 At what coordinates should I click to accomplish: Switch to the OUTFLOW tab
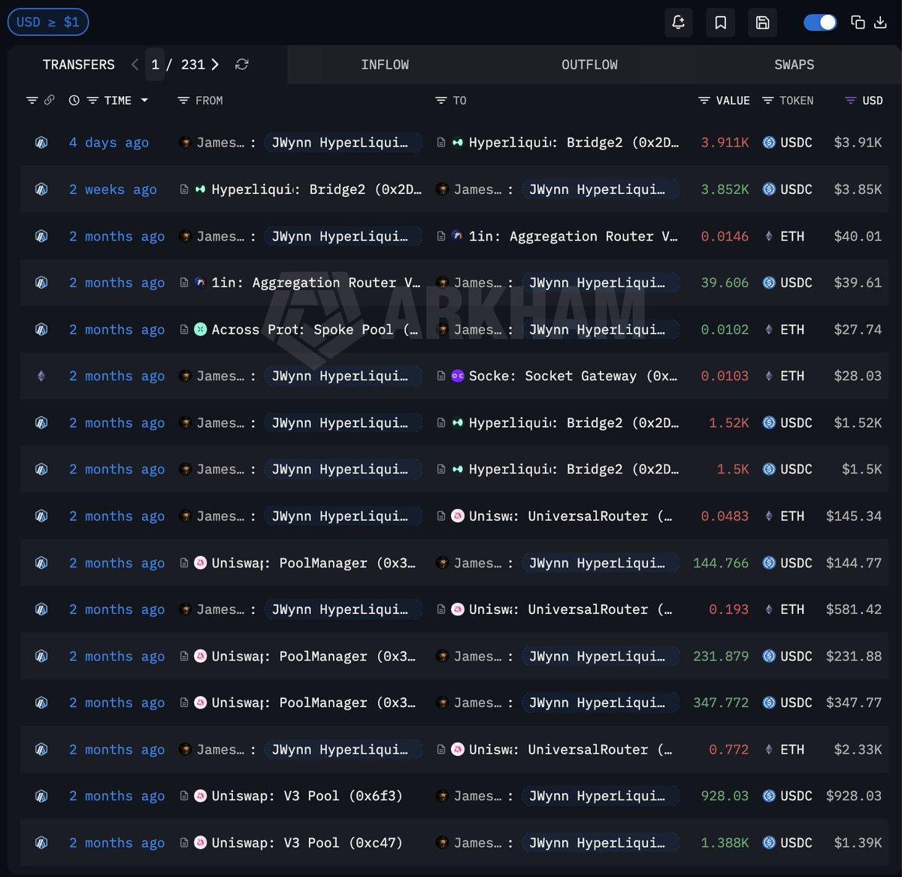point(589,65)
